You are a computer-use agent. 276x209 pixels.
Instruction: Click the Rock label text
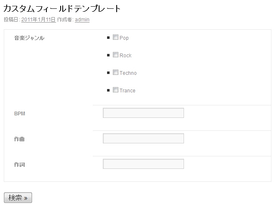click(x=125, y=56)
